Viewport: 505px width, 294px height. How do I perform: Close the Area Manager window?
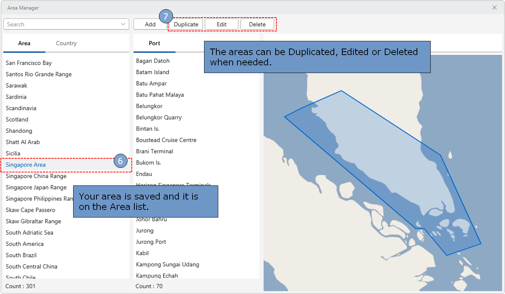pos(495,8)
